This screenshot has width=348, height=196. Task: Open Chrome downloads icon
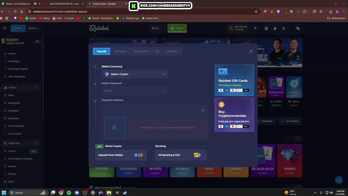tap(331, 11)
